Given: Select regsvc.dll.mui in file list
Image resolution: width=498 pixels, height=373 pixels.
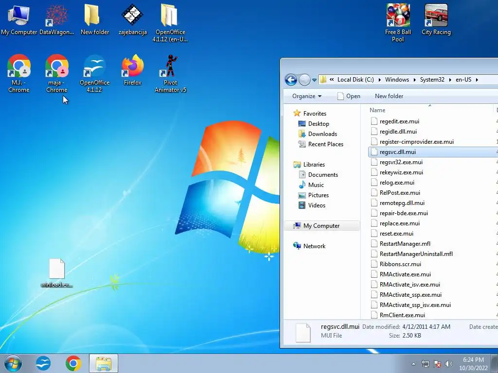Looking at the screenshot, I should coord(433,152).
